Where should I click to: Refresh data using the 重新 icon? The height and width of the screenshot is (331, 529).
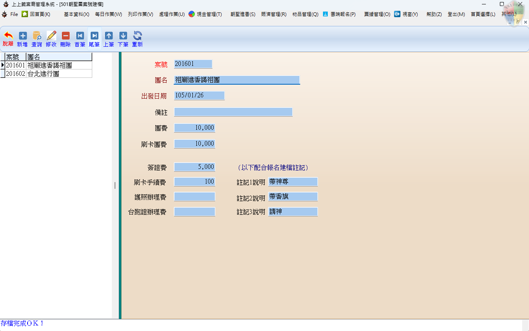(x=137, y=39)
